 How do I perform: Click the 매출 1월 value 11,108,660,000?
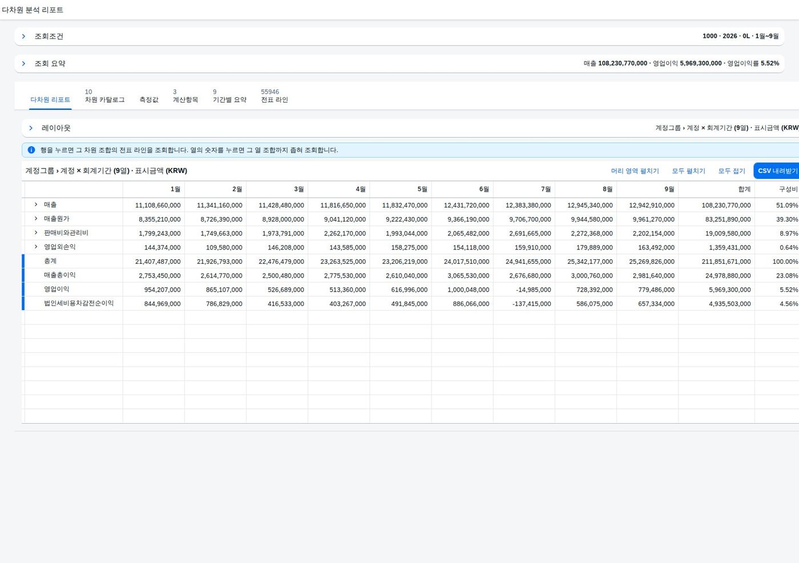pyautogui.click(x=158, y=206)
